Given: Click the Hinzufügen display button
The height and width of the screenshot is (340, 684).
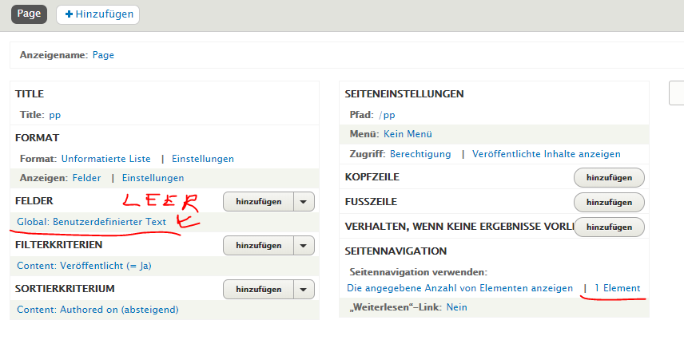Looking at the screenshot, I should point(97,14).
